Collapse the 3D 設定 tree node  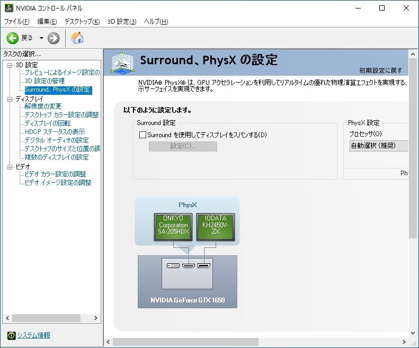click(x=10, y=65)
